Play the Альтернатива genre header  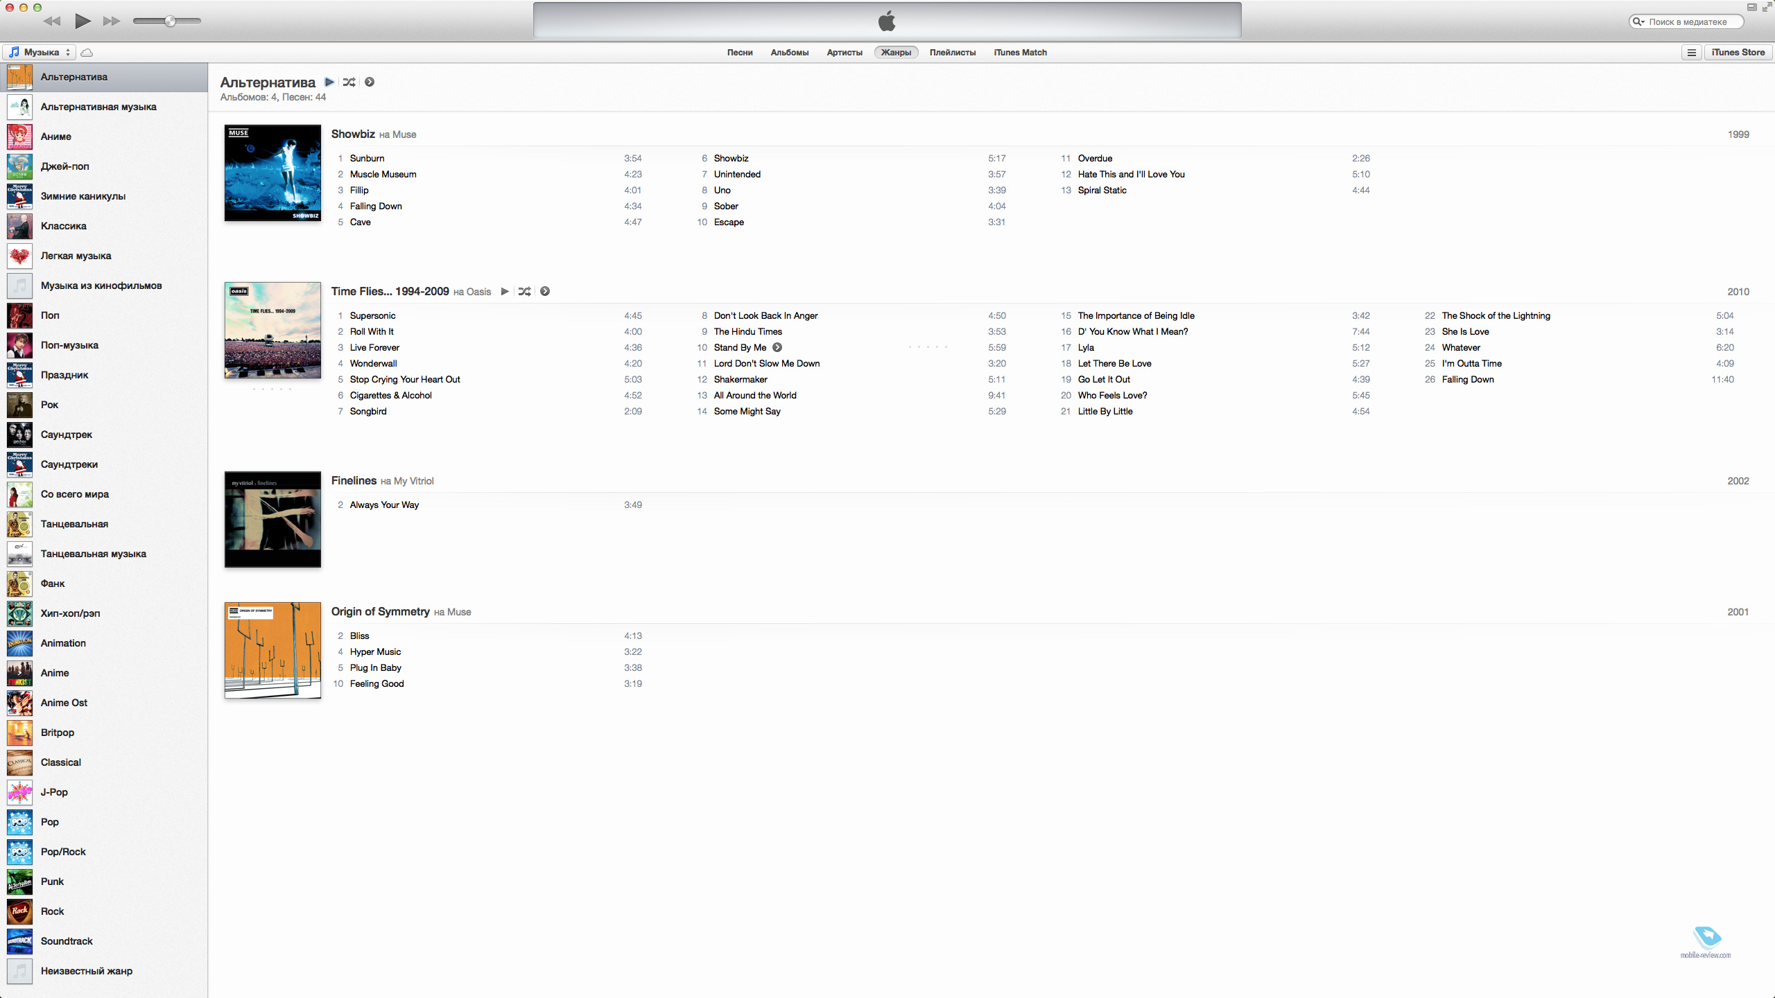pyautogui.click(x=329, y=82)
